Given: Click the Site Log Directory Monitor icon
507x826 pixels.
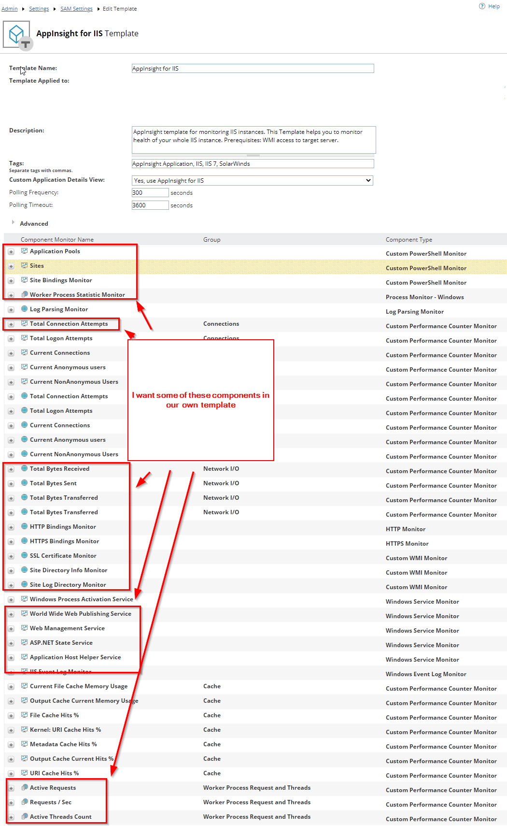Looking at the screenshot, I should [24, 584].
